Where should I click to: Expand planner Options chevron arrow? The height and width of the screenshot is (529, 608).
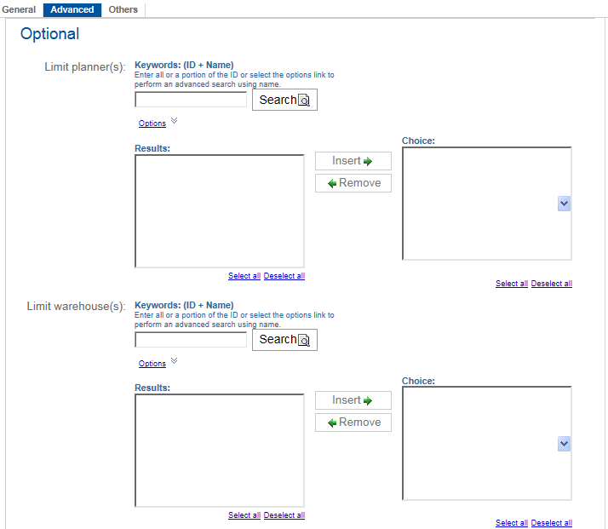coord(174,122)
